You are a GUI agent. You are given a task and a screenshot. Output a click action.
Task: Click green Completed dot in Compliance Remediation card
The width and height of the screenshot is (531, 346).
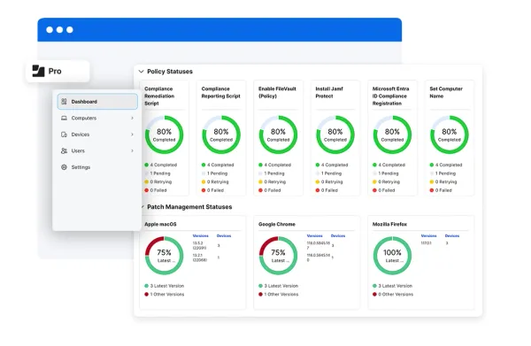coord(147,165)
